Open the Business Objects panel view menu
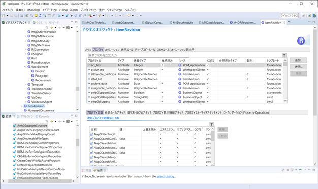The width and height of the screenshot is (318, 189). [x=77, y=27]
